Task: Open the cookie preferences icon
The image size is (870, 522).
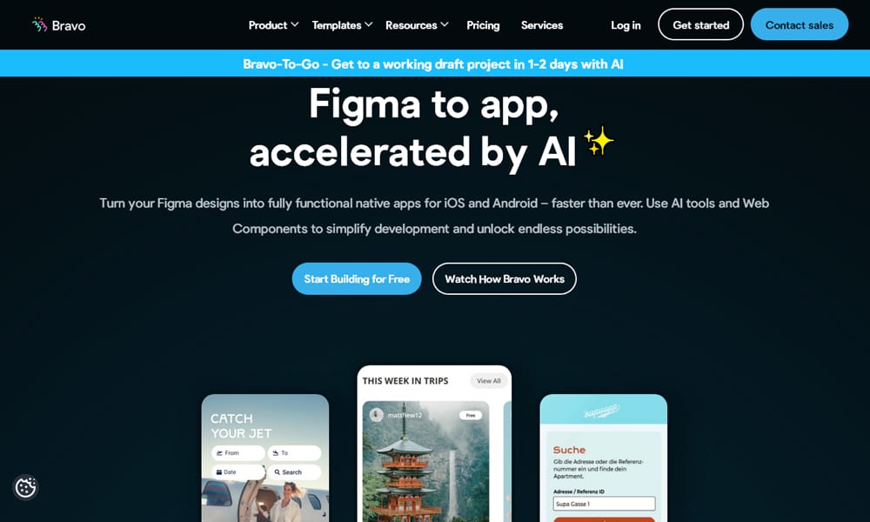Action: tap(25, 487)
